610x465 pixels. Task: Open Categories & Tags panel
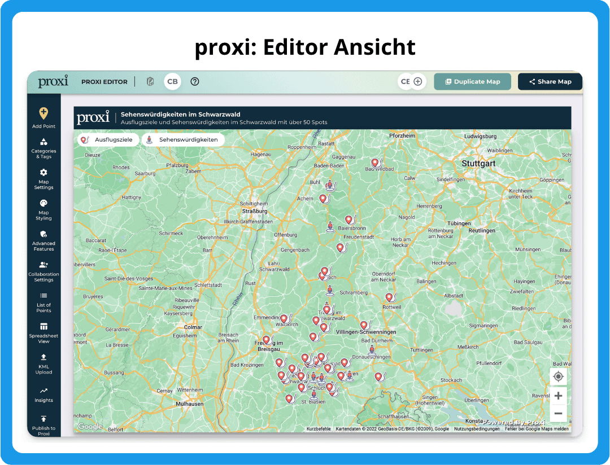[x=43, y=148]
